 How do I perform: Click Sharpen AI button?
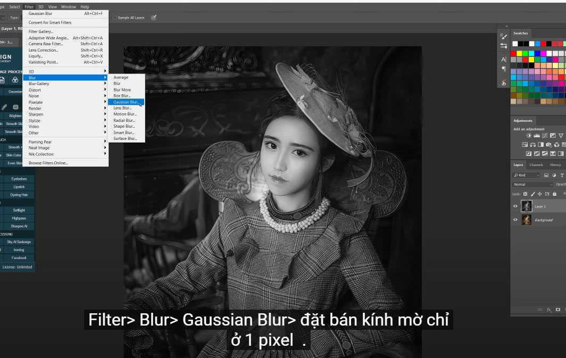19,226
